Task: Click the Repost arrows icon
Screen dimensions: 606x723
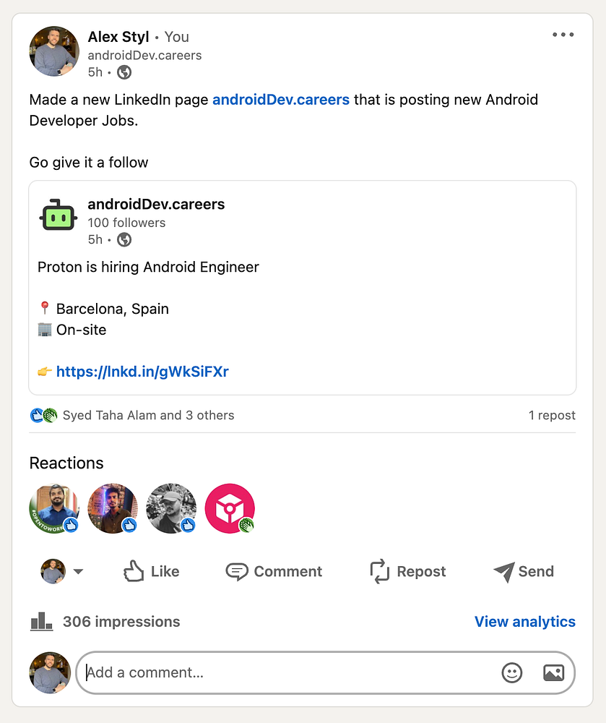Action: coord(380,571)
